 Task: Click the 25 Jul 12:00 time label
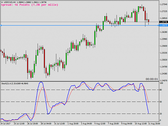coord(19,124)
